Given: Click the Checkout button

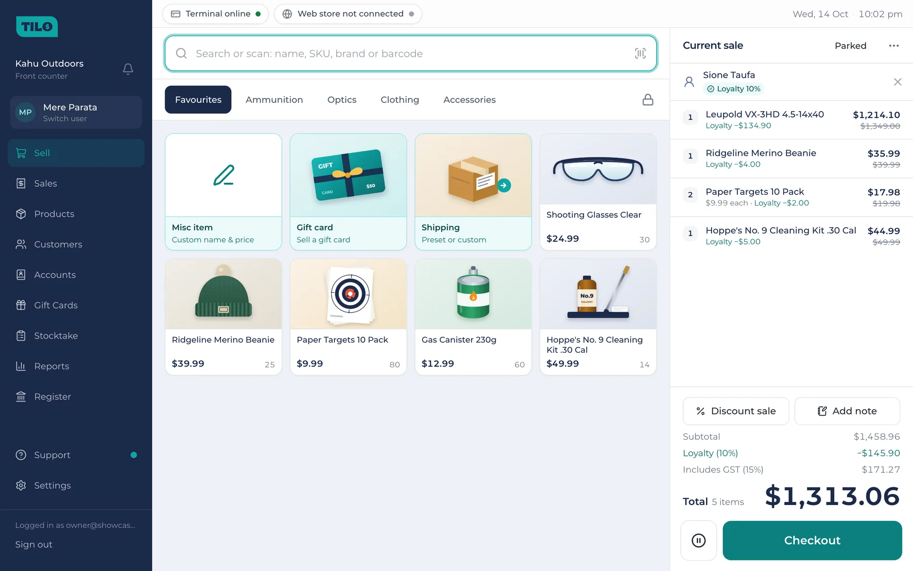Looking at the screenshot, I should [812, 541].
